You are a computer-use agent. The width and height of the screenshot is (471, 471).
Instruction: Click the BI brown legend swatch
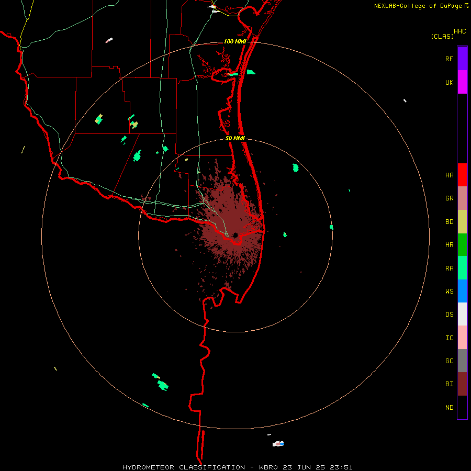[x=462, y=384]
